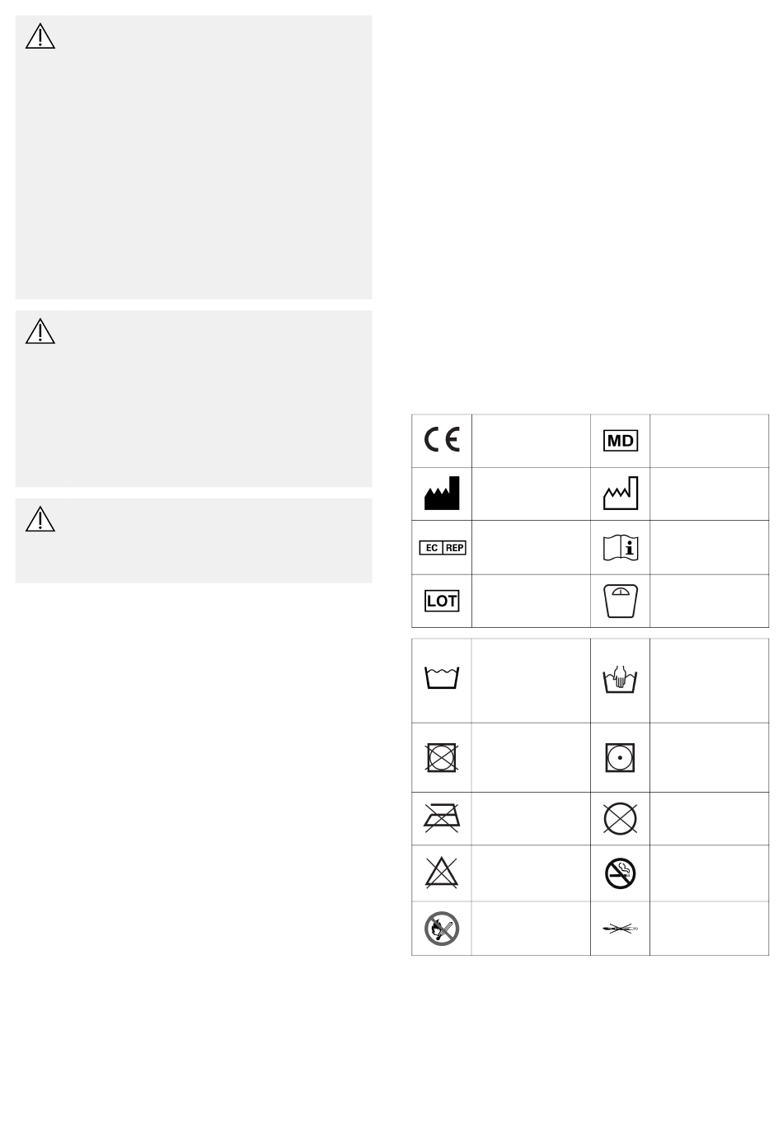The height and width of the screenshot is (1128, 783).
Task: Click the LOT batch code symbol
Action: (x=442, y=601)
